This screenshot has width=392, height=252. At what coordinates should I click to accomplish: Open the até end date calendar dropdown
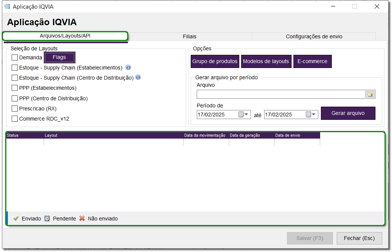[x=311, y=115]
